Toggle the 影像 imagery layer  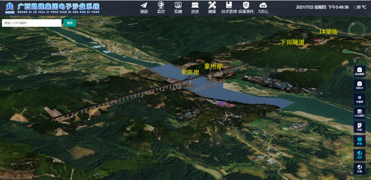(359, 141)
